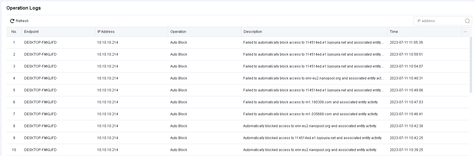Select the description in log row 1
The image size is (475, 156).
(313, 42)
